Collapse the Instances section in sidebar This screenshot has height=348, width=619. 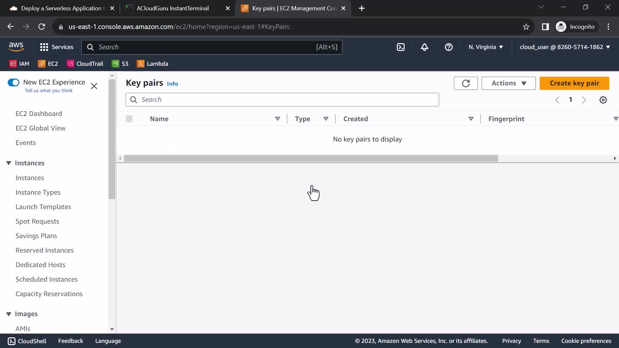point(9,163)
